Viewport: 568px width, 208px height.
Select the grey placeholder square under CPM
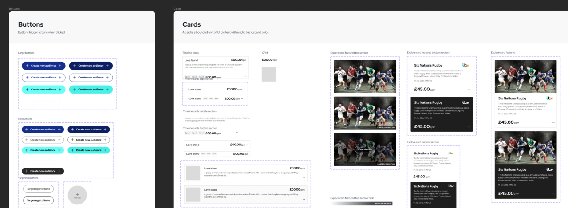tap(269, 75)
